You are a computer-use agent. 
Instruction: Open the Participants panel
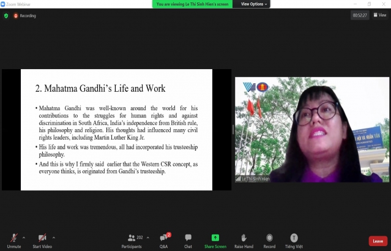(x=132, y=241)
